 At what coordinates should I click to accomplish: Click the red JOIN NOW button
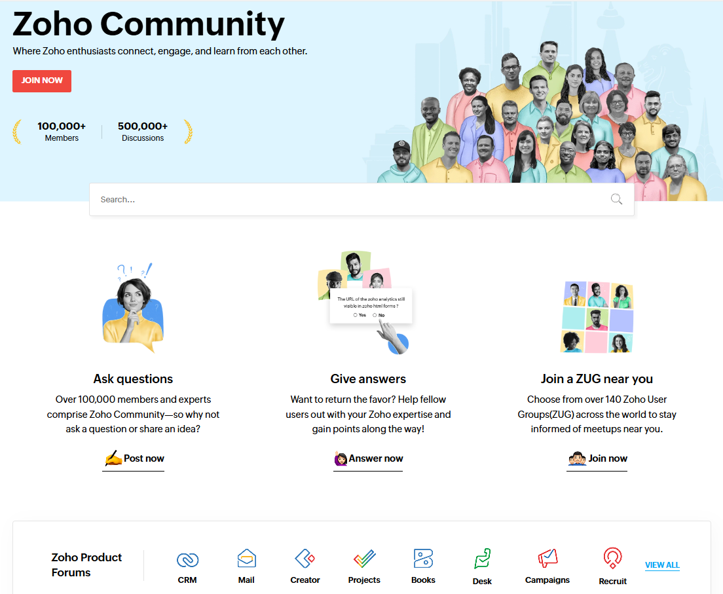click(x=42, y=81)
